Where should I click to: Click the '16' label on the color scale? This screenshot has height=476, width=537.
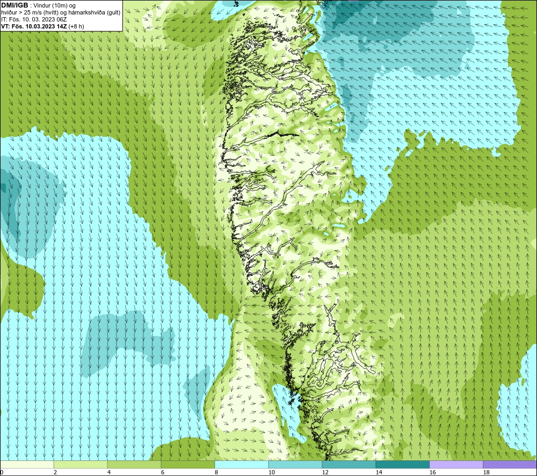tap(432, 473)
